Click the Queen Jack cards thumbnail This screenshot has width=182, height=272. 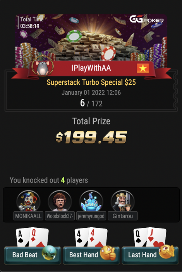(x=150, y=237)
